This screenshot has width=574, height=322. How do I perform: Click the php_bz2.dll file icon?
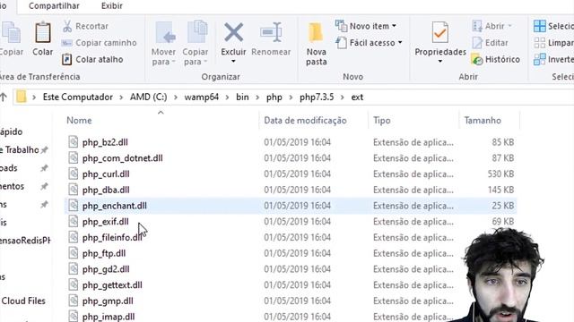click(74, 142)
